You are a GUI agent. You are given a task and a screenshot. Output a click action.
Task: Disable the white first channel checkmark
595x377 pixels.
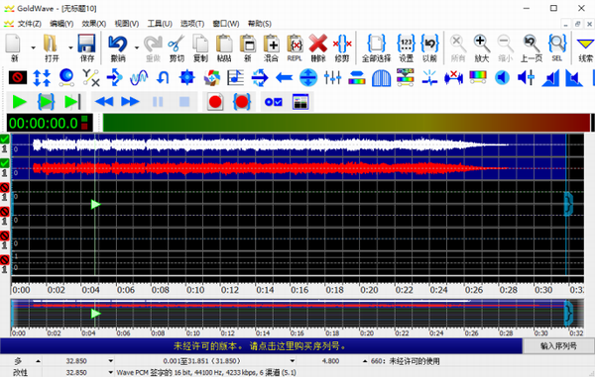(x=5, y=140)
